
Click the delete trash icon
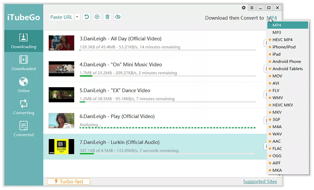(x=107, y=17)
